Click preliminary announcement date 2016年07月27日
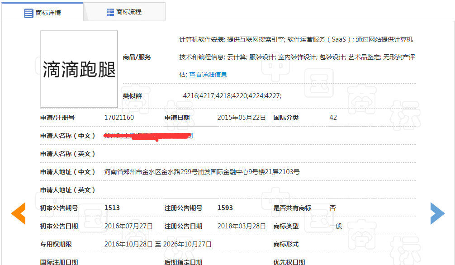 coord(128,226)
